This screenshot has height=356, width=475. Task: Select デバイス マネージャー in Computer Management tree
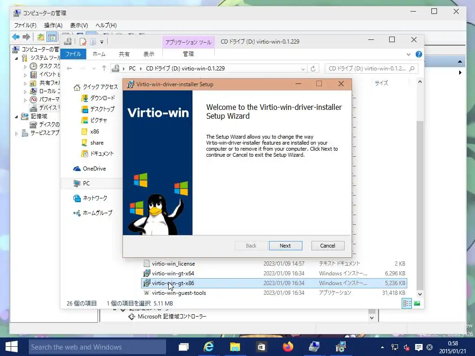click(x=45, y=108)
